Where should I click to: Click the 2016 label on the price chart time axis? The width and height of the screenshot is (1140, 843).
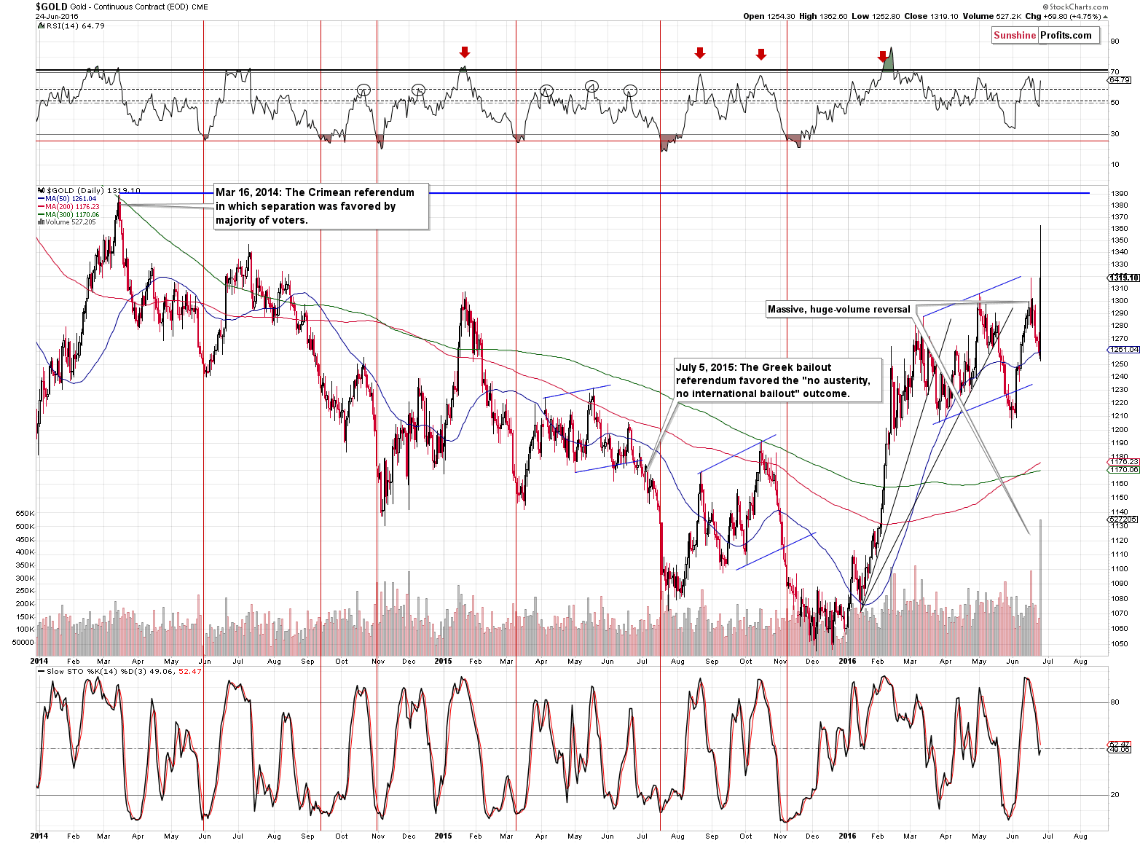847,662
